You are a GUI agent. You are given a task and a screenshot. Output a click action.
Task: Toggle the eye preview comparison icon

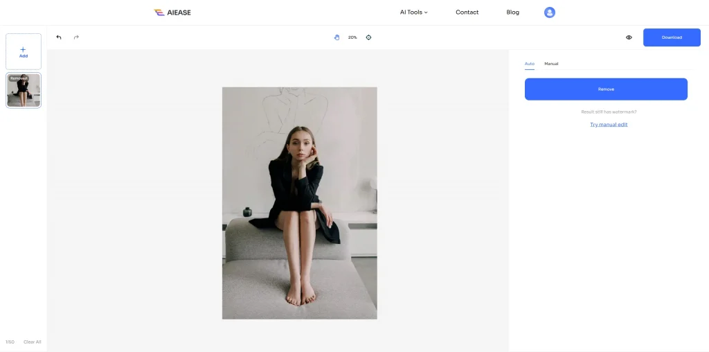point(629,37)
